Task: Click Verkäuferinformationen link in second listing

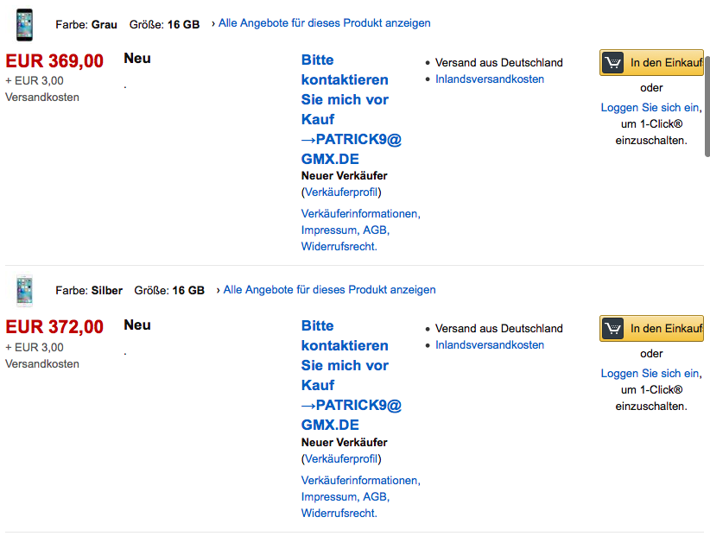Action: pyautogui.click(x=359, y=480)
